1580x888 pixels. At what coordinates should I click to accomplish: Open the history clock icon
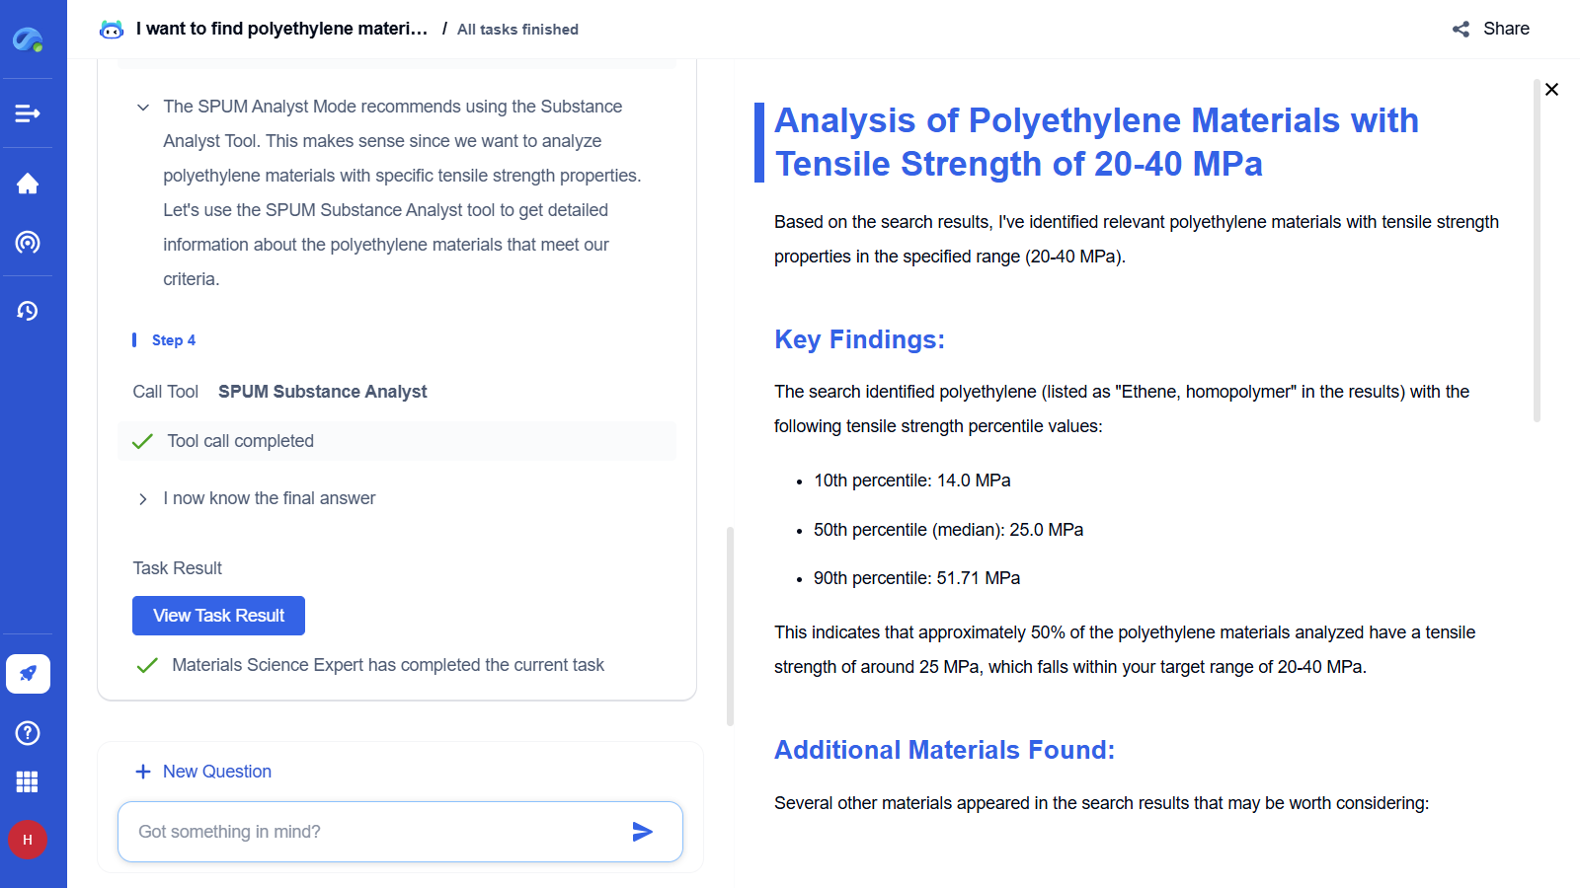tap(28, 311)
